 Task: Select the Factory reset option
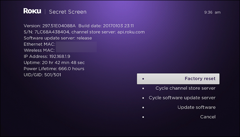pos(178,79)
